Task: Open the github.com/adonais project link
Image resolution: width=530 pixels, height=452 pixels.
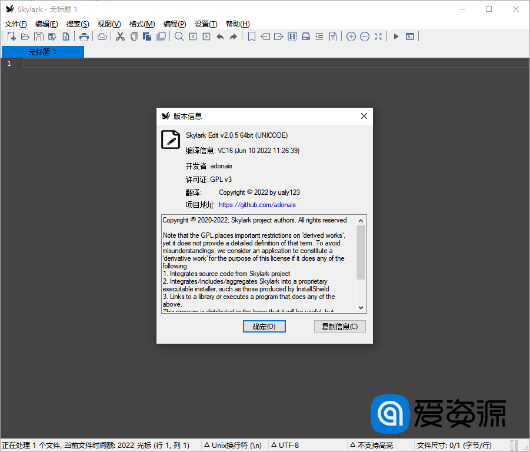Action: click(257, 205)
